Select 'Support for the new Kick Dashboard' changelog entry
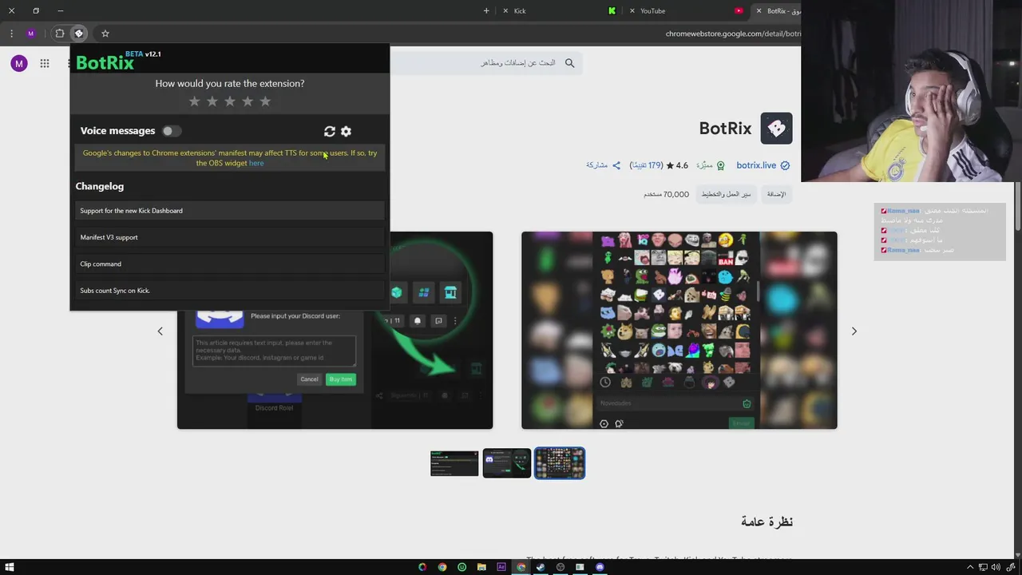Viewport: 1022px width, 575px height. point(230,211)
